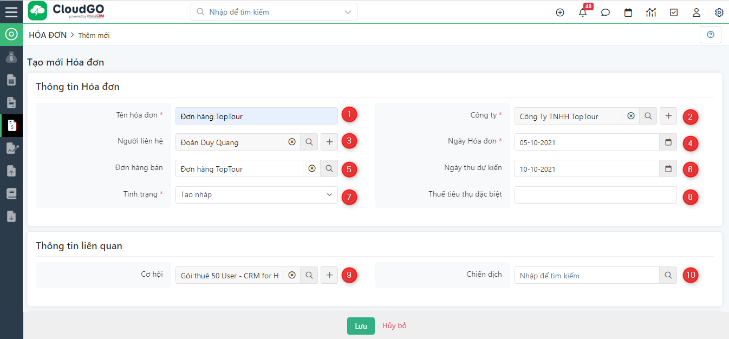This screenshot has width=729, height=339.
Task: Expand the Tình trạng dropdown
Action: coord(257,195)
